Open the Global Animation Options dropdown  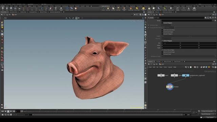pyautogui.click(x=208, y=111)
